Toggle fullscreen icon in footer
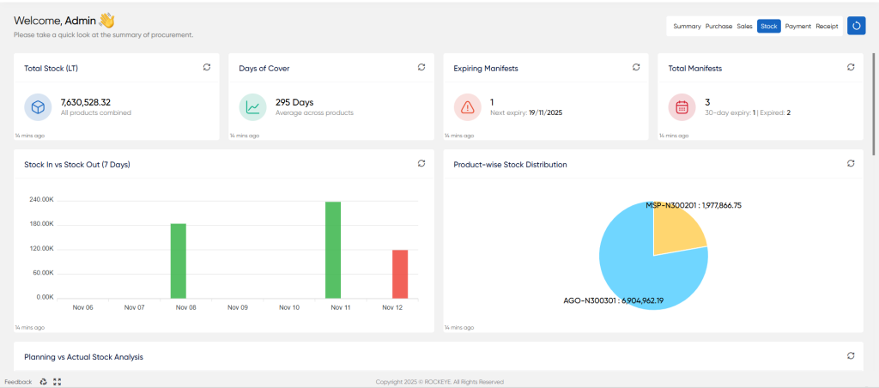Viewport: 879px width, 388px height. (x=57, y=382)
